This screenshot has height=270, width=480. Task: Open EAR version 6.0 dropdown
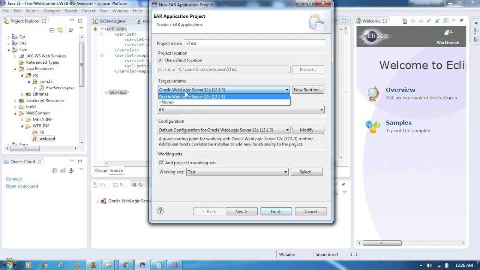point(241,110)
